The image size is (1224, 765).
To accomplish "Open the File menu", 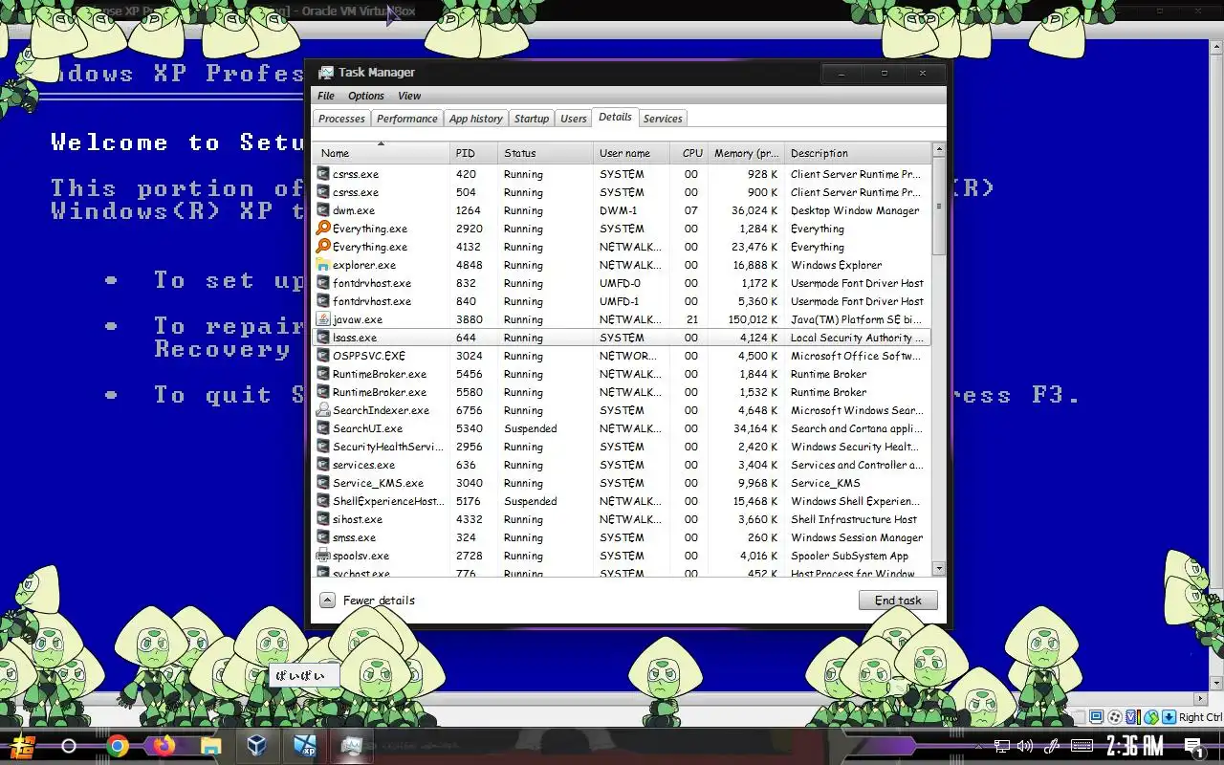I will point(326,96).
